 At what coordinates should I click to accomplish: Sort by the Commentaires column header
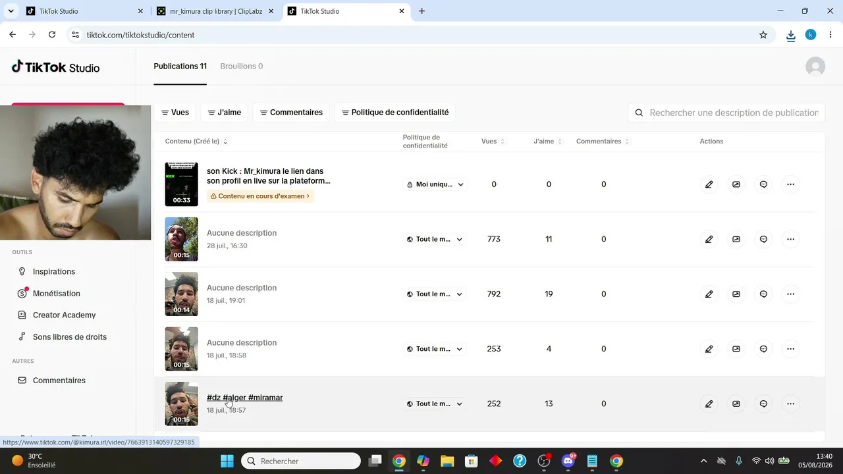pyautogui.click(x=603, y=142)
